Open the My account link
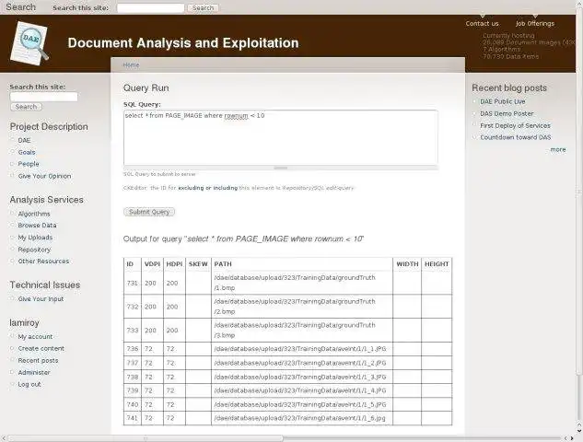Image resolution: width=583 pixels, height=442 pixels. pyautogui.click(x=35, y=336)
